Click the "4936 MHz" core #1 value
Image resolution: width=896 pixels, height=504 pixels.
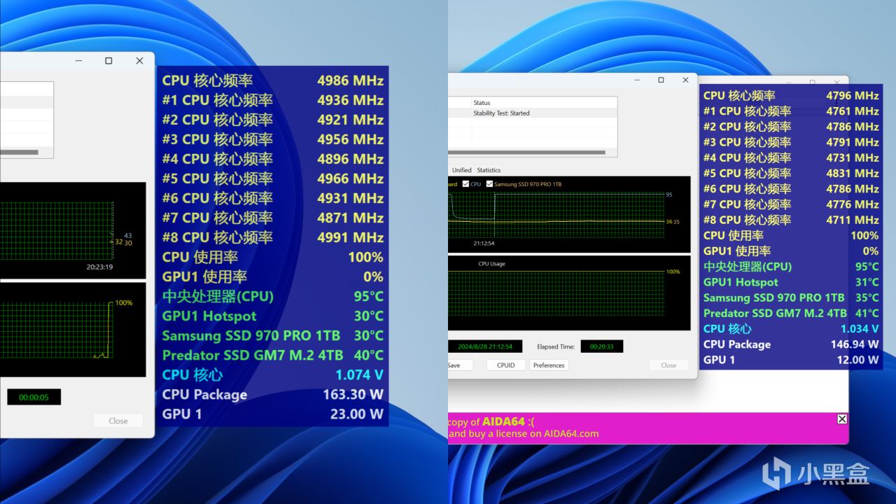point(350,100)
